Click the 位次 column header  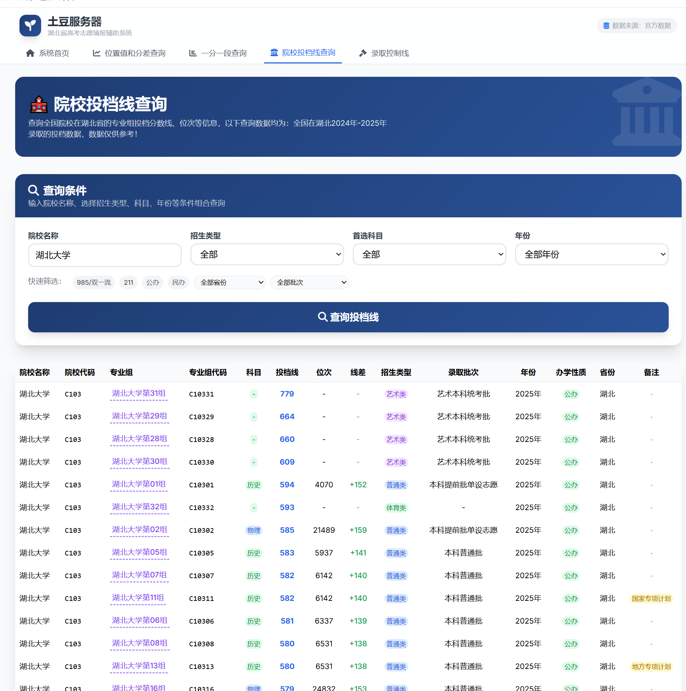(x=324, y=372)
